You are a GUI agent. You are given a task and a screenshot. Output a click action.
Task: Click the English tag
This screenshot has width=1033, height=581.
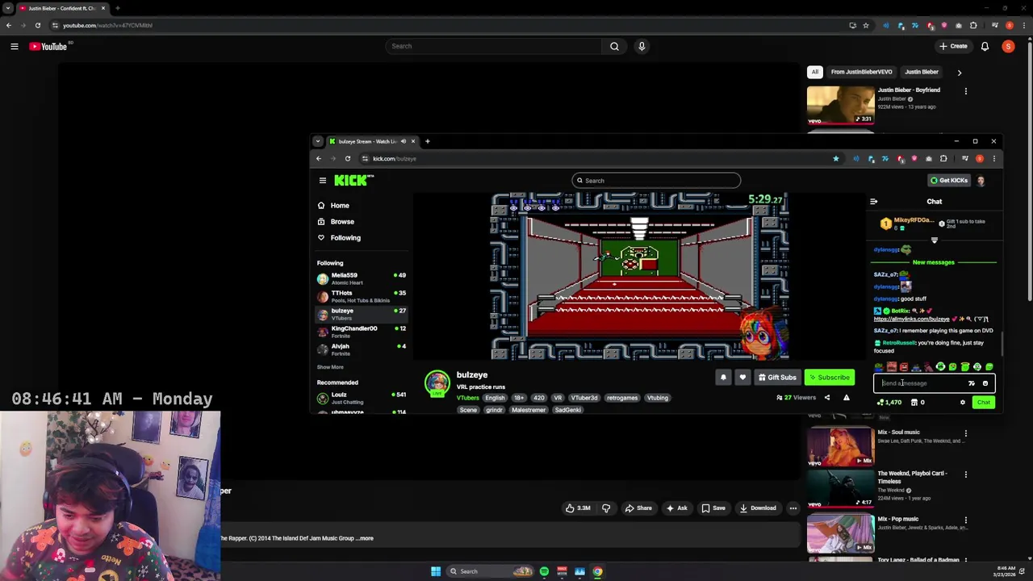point(495,398)
